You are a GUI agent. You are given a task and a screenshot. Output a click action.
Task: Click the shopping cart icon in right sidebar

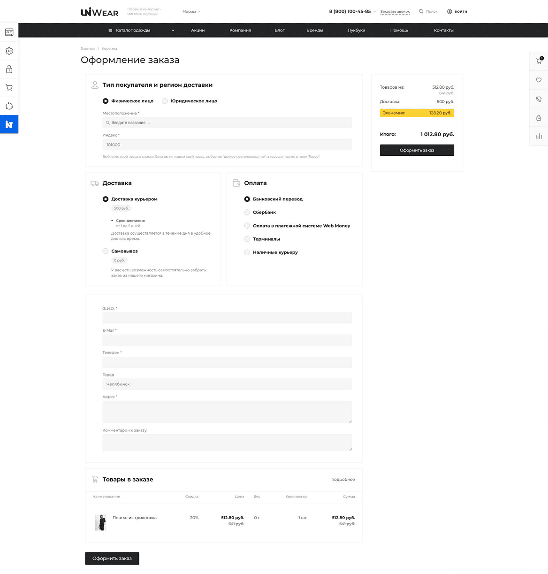pos(539,61)
